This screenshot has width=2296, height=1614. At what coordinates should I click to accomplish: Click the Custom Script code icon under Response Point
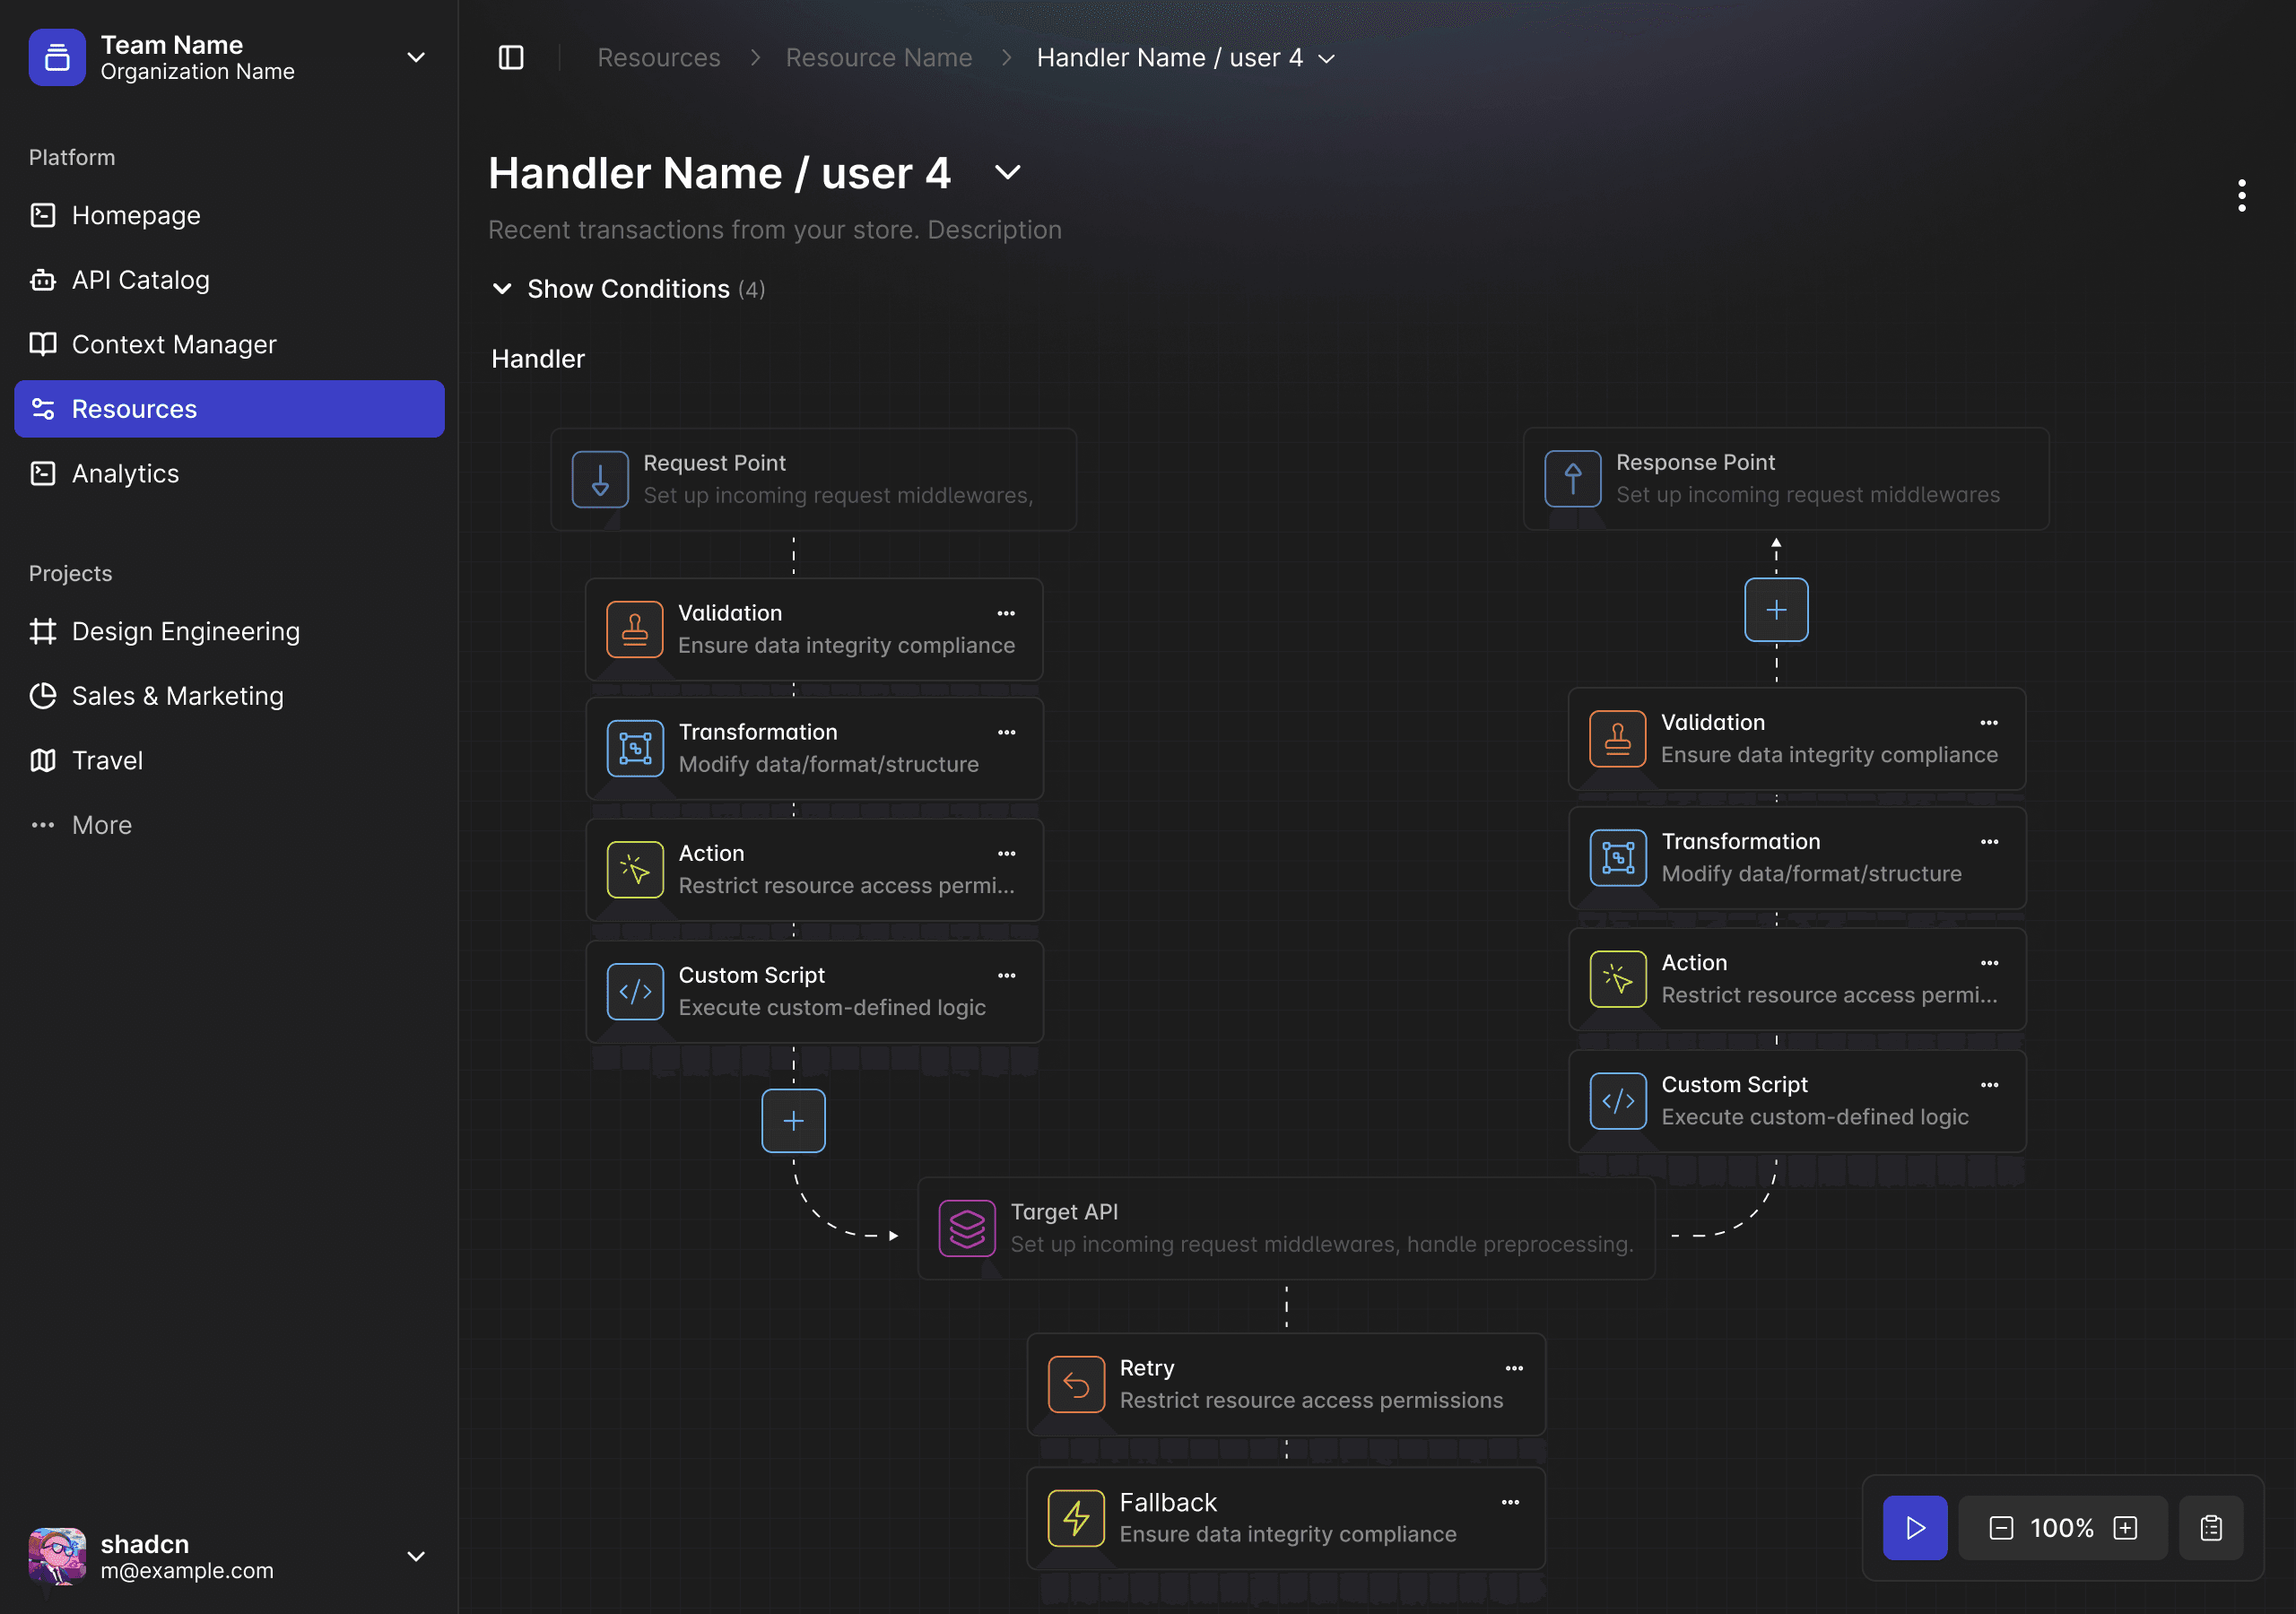pos(1618,1101)
